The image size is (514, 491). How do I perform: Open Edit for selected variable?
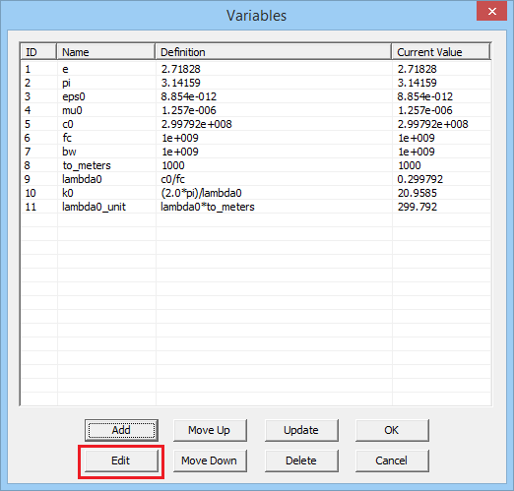121,460
